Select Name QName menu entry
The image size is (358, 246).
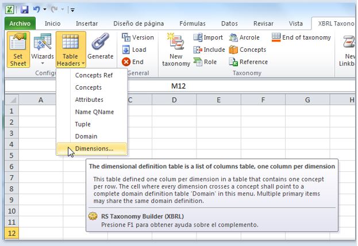click(92, 112)
